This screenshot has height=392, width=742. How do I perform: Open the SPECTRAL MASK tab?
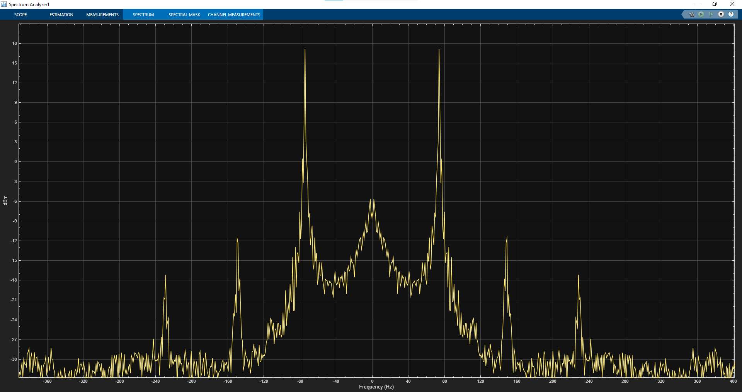click(184, 15)
